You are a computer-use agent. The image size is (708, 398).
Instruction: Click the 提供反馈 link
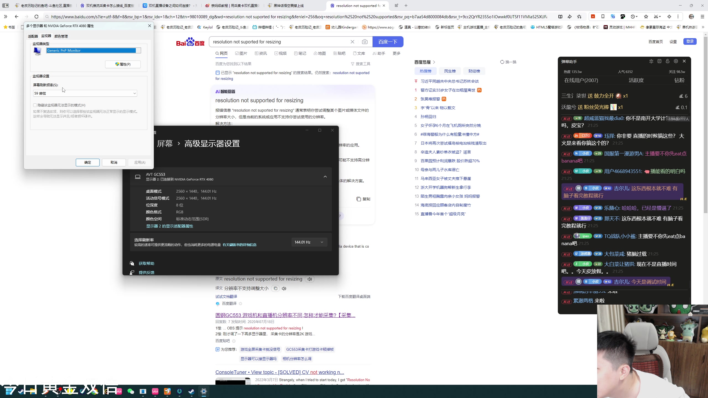coord(146,273)
